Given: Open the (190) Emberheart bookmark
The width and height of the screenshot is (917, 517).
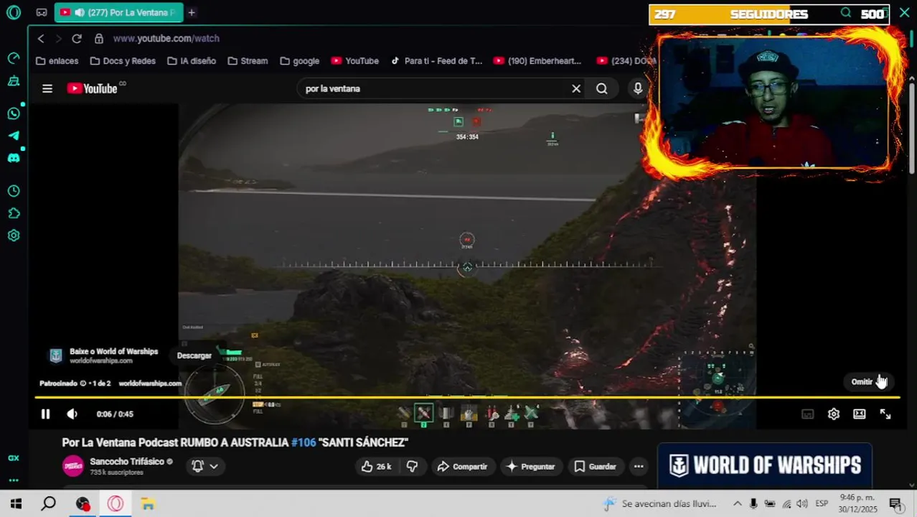Looking at the screenshot, I should click(537, 61).
